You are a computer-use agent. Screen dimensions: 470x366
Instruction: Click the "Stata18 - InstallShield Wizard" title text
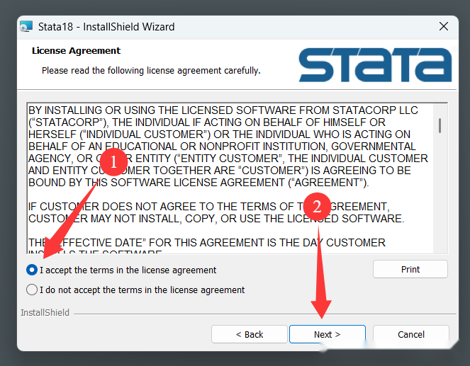106,27
